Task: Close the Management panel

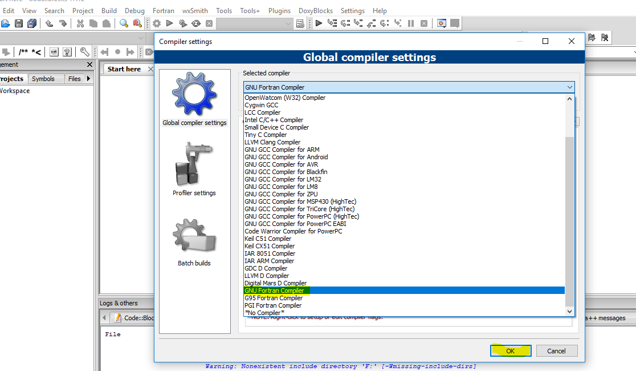Action: click(x=89, y=64)
